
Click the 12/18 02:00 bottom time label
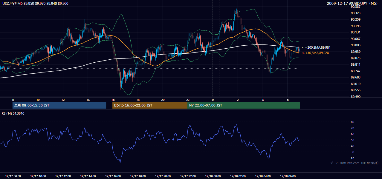(238, 176)
